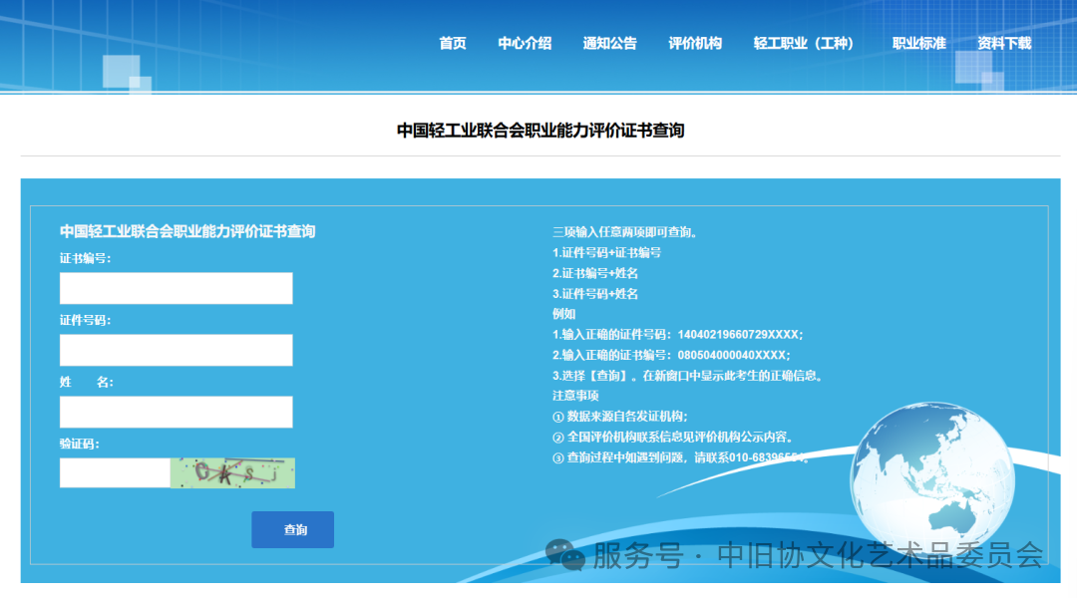
Task: Expand the 轻工职业（工种） dropdown menu
Action: pyautogui.click(x=804, y=43)
